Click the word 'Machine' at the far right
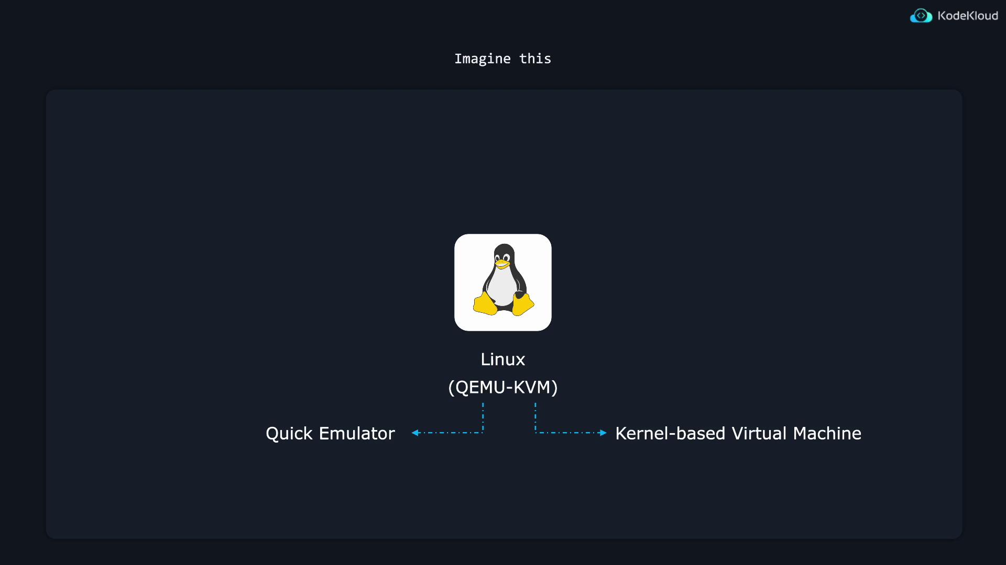Viewport: 1006px width, 565px height. tap(827, 434)
